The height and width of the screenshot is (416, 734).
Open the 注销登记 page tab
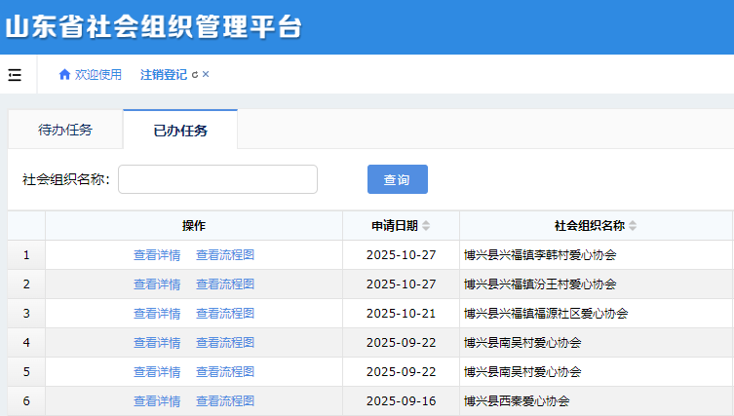tap(163, 75)
